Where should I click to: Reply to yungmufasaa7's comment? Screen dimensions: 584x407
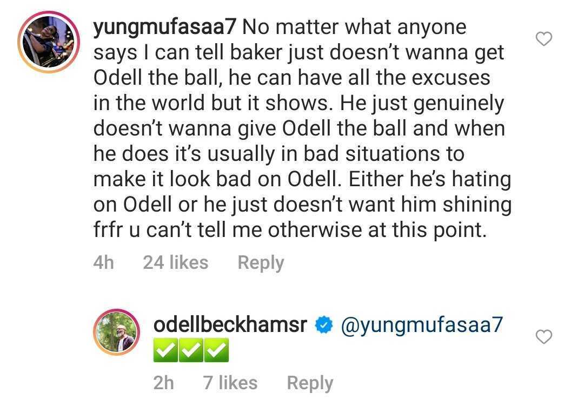[261, 263]
